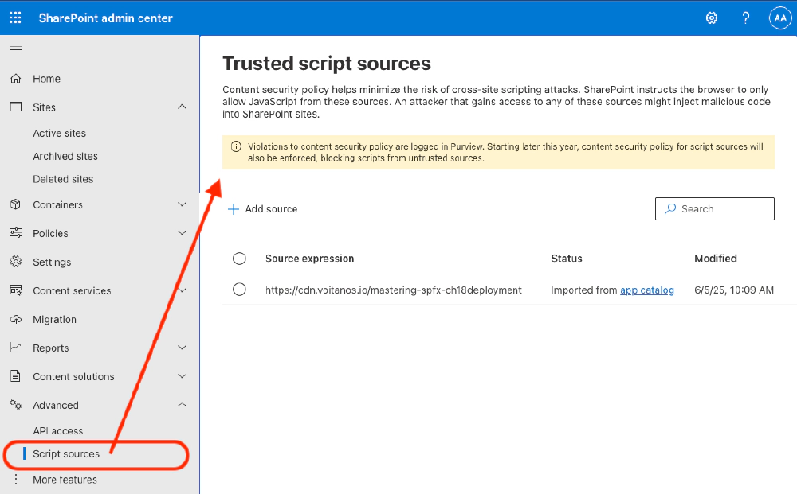Collapse navigation with hamburger icon
Image resolution: width=797 pixels, height=494 pixels.
(16, 49)
